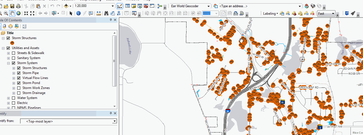Open the Identify from Top-most layer dropdown

(x=115, y=121)
